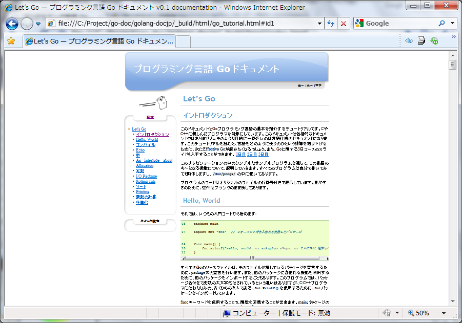462x323 pixels.
Task: Click the 50% zoom level button
Action: coord(419,313)
